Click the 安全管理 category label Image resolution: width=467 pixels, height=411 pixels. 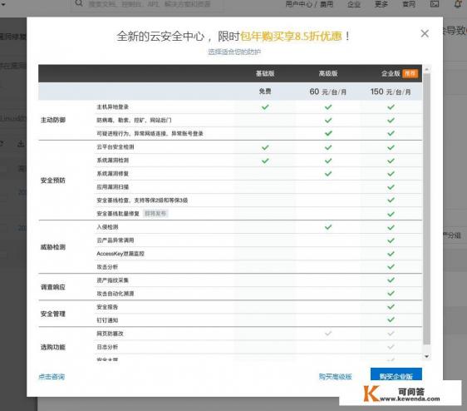(53, 314)
